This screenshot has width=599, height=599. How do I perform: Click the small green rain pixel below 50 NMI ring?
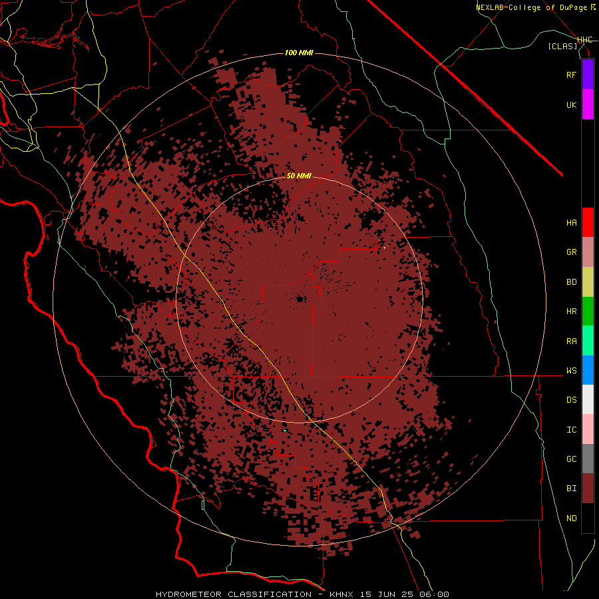[x=285, y=431]
